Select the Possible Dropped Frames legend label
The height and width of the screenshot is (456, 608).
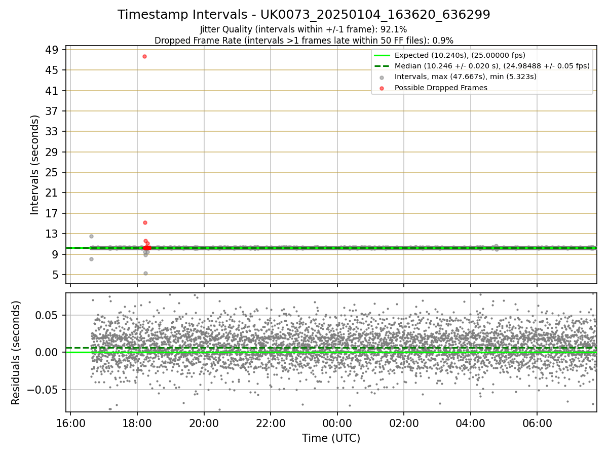(441, 88)
